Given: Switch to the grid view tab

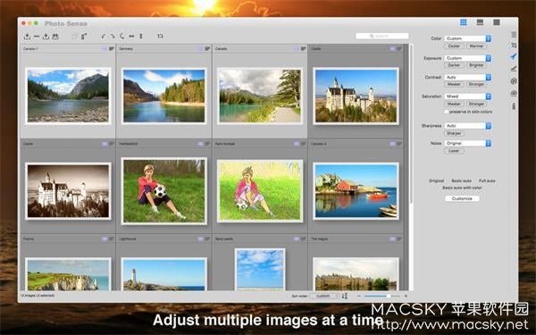Looking at the screenshot, I should pyautogui.click(x=464, y=22).
